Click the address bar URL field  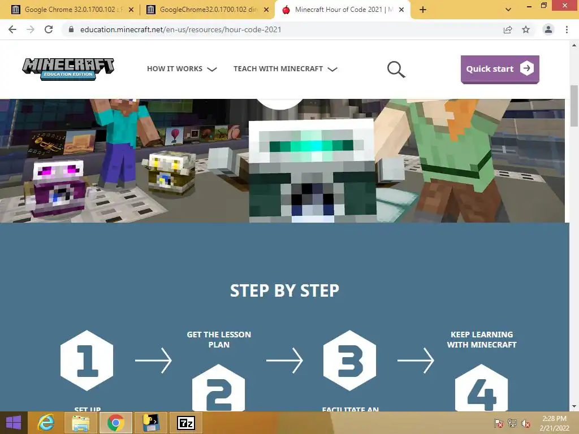[x=284, y=29]
